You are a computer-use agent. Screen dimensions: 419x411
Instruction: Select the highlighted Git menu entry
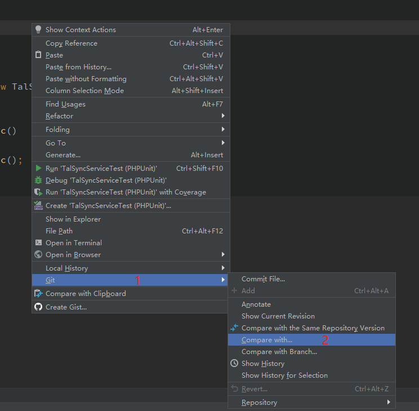pos(130,280)
